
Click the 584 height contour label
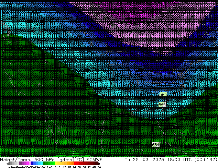155,145
